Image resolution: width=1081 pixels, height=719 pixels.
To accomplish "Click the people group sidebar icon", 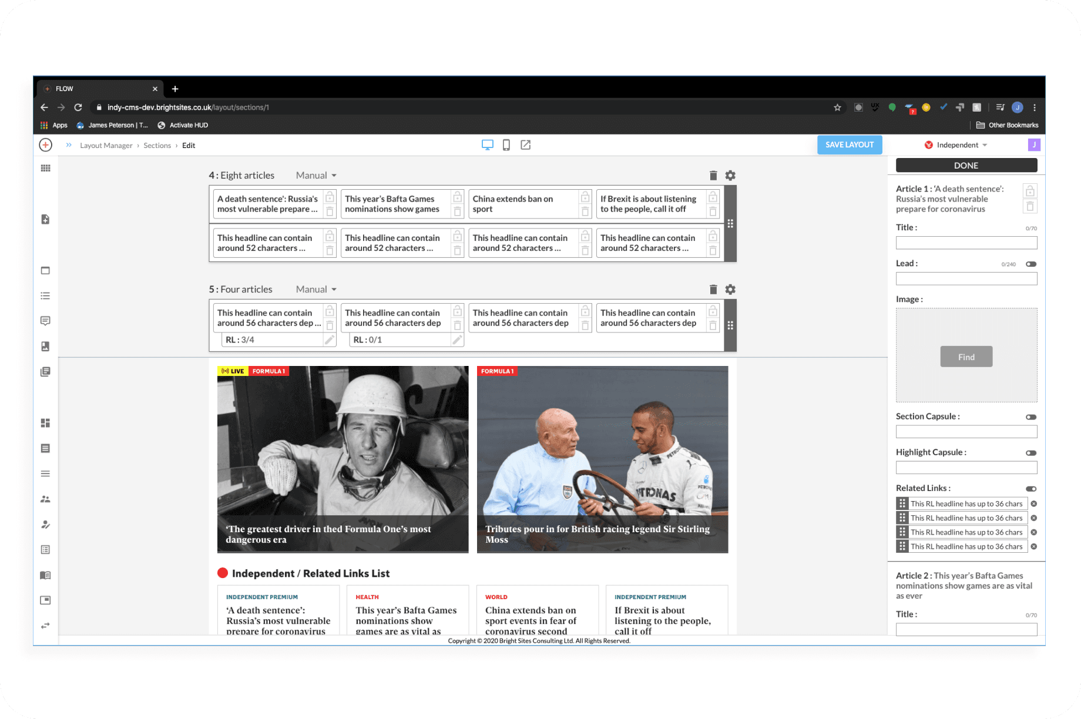I will (45, 499).
